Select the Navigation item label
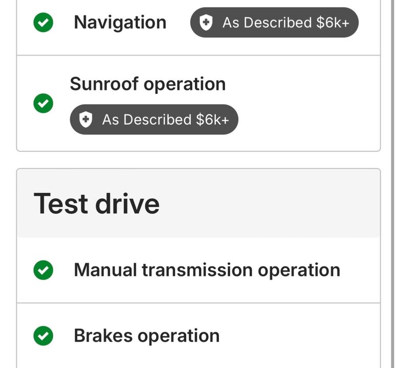Screen dimensions: 397x368 [120, 23]
